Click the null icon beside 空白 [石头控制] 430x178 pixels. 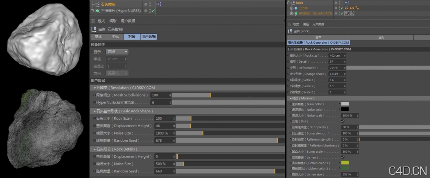click(93, 29)
